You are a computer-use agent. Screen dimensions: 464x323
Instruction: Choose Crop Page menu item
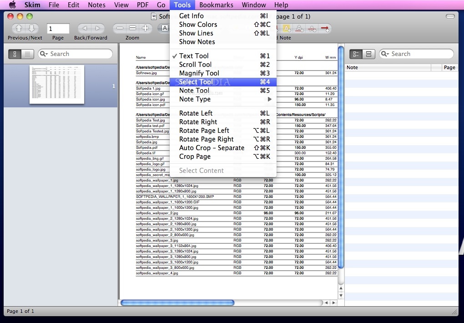pos(223,156)
